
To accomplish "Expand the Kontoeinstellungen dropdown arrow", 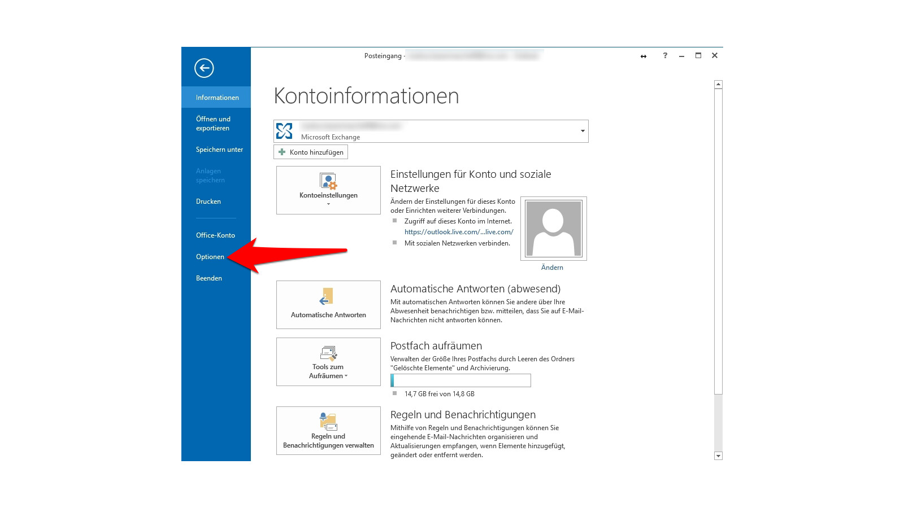I will [328, 204].
